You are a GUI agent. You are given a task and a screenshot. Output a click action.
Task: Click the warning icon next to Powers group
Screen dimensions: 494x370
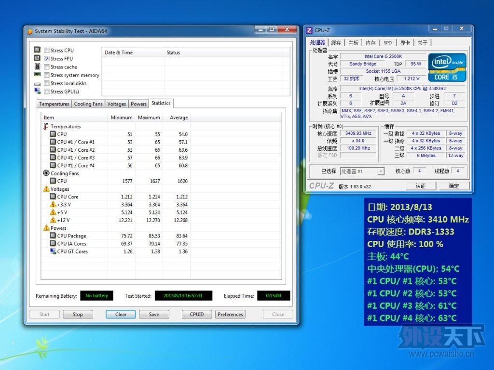46,228
